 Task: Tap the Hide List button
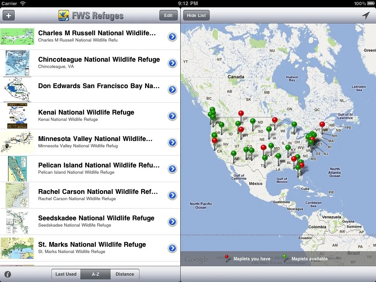196,15
